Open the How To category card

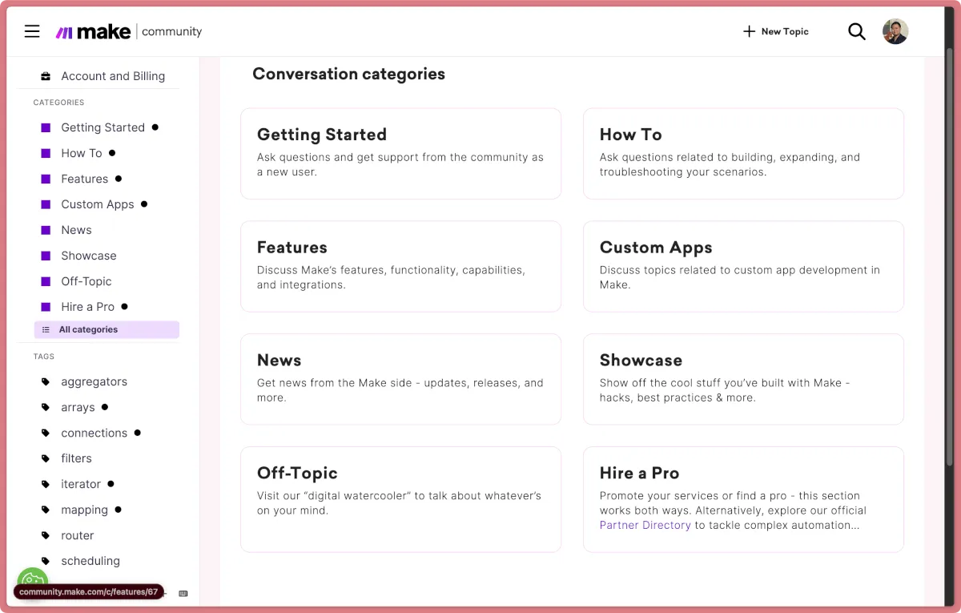point(743,153)
